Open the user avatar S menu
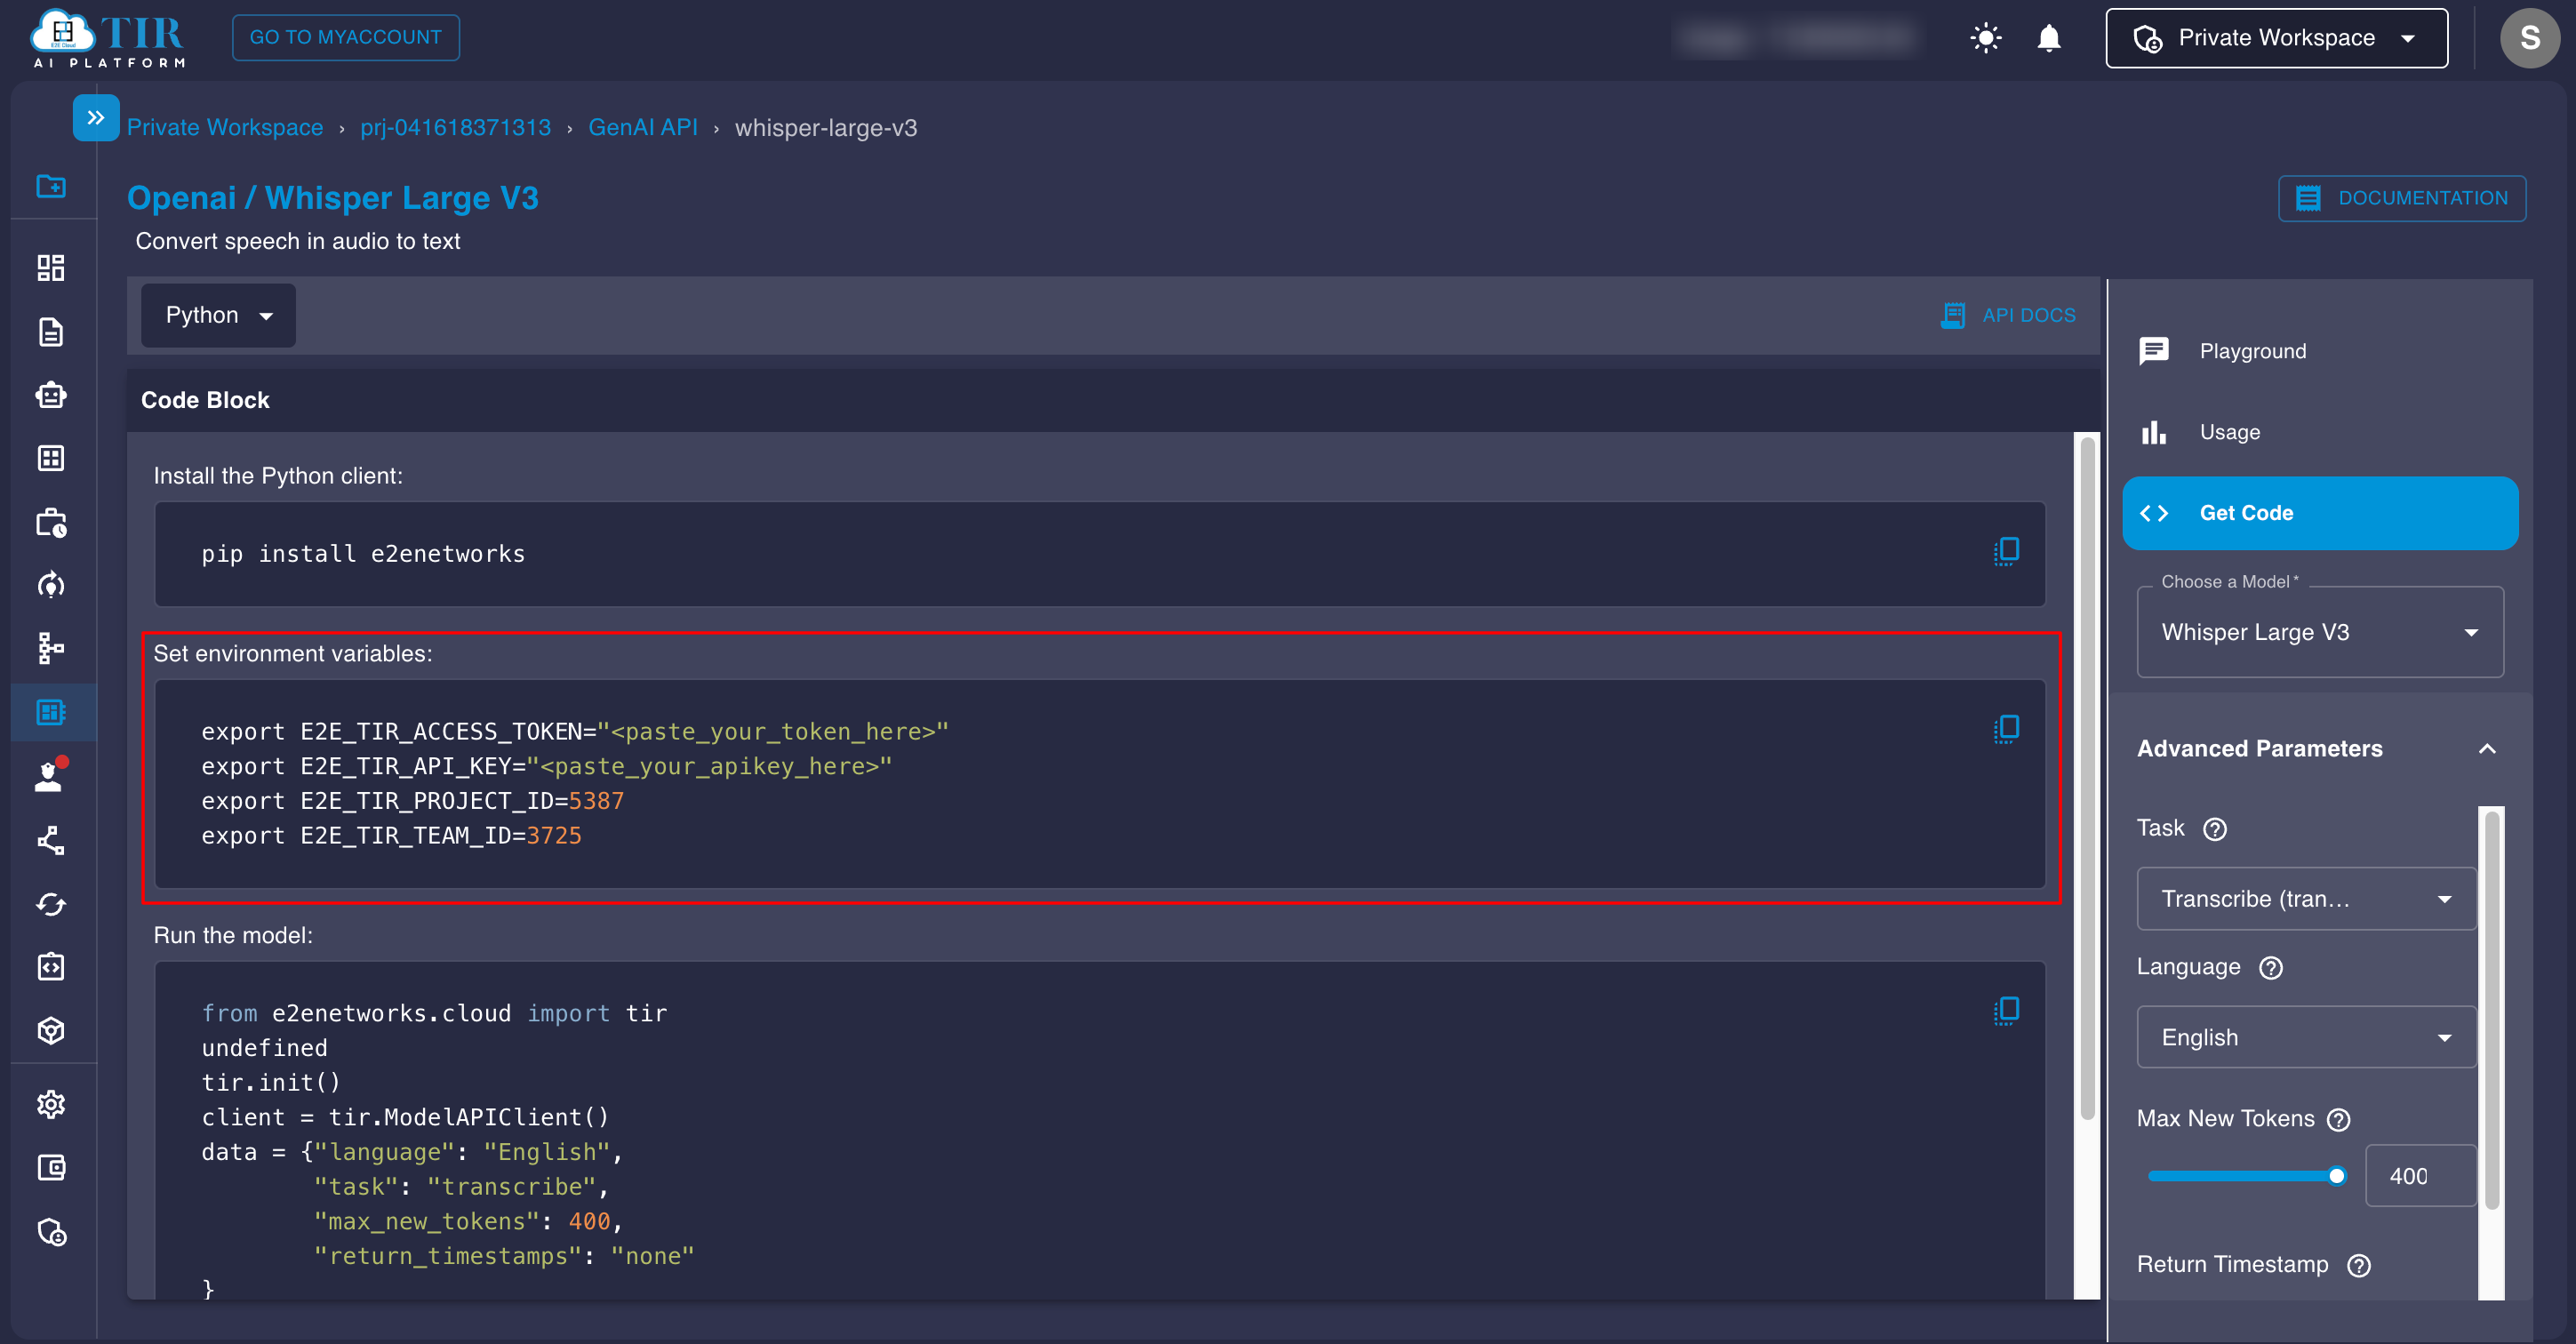 (x=2530, y=38)
